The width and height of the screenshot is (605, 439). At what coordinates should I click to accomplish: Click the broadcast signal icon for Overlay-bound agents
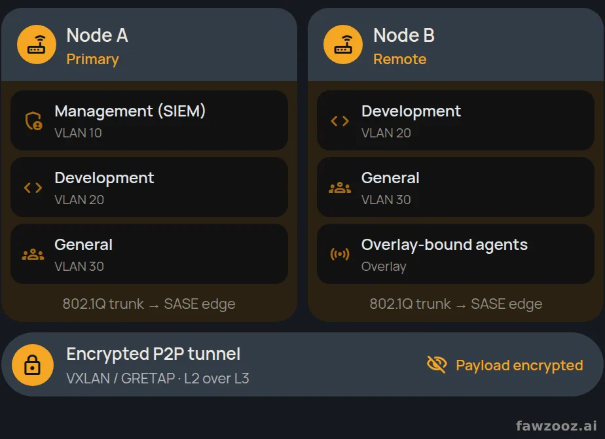tap(340, 255)
